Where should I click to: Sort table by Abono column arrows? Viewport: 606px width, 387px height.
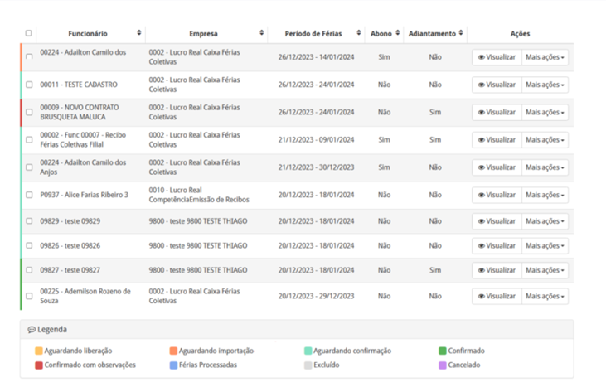pos(398,34)
